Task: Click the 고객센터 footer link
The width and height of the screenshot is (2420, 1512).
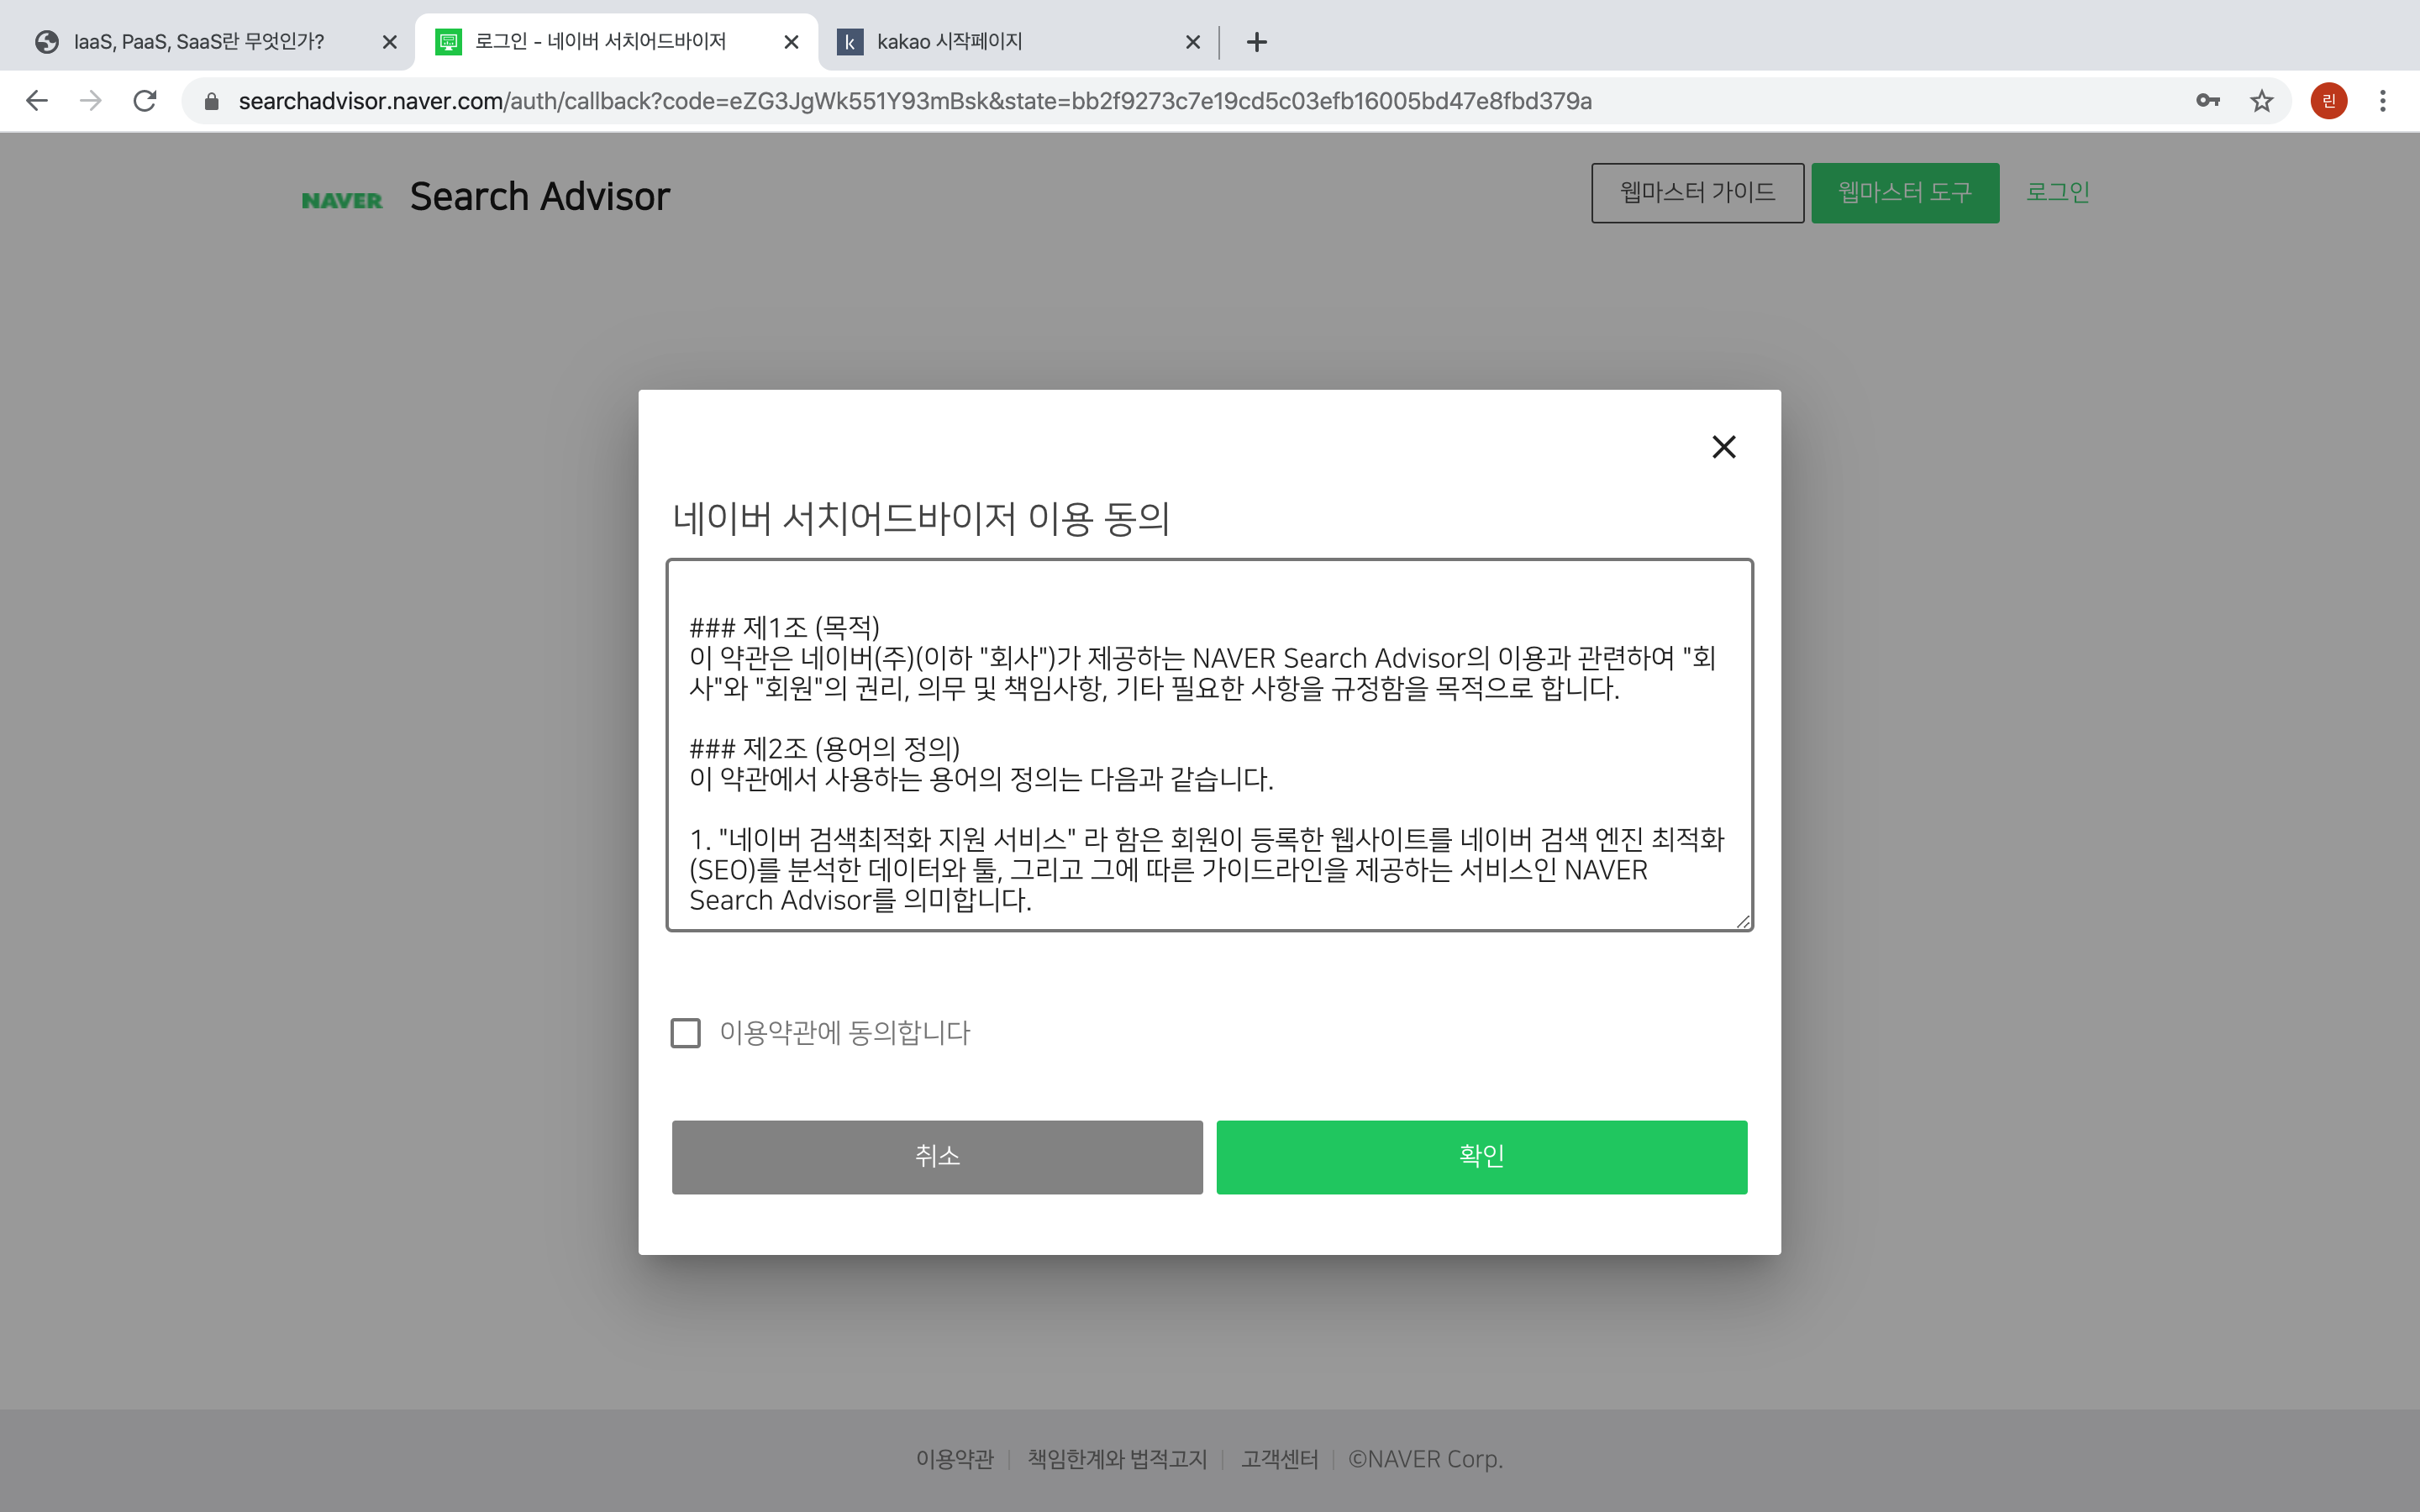Action: [x=1279, y=1459]
